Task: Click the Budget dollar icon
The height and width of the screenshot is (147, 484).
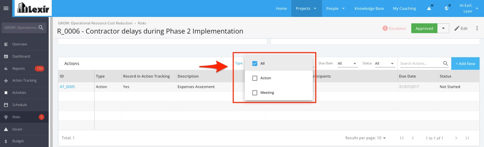Action: (x=6, y=141)
